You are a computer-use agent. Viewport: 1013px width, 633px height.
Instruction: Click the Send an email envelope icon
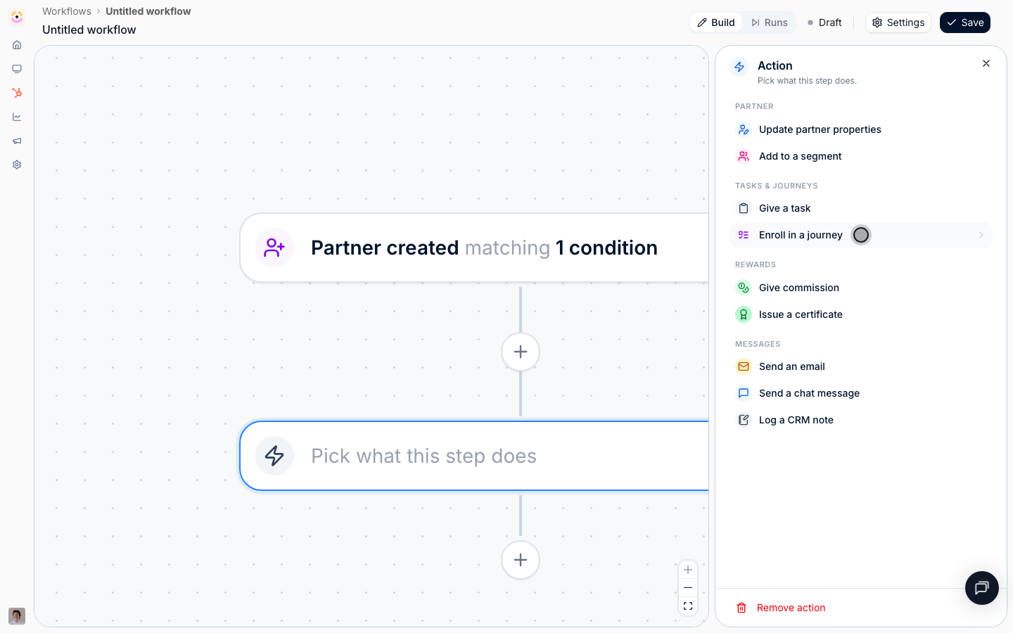coord(744,366)
